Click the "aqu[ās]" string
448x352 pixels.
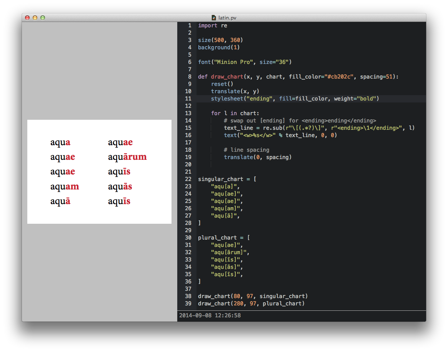pyautogui.click(x=225, y=267)
